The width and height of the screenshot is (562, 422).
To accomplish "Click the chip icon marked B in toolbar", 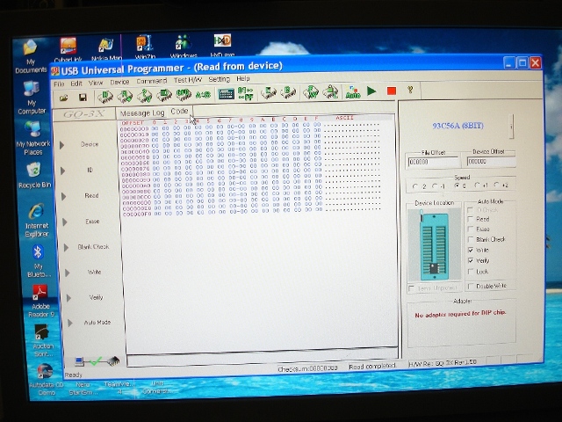I will (x=288, y=92).
